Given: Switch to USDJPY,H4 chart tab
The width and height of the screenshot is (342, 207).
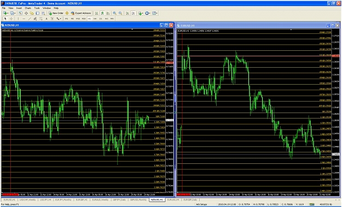Looking at the screenshot, I should point(45,199).
